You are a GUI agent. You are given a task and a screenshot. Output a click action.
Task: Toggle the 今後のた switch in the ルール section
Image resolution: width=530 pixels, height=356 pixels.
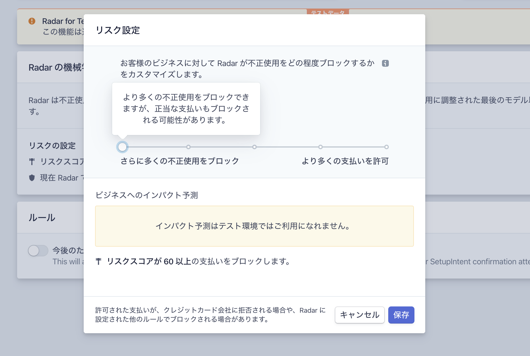[x=38, y=251]
